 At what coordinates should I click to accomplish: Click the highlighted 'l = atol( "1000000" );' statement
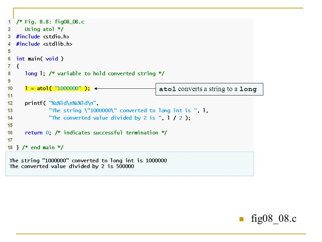coord(57,88)
